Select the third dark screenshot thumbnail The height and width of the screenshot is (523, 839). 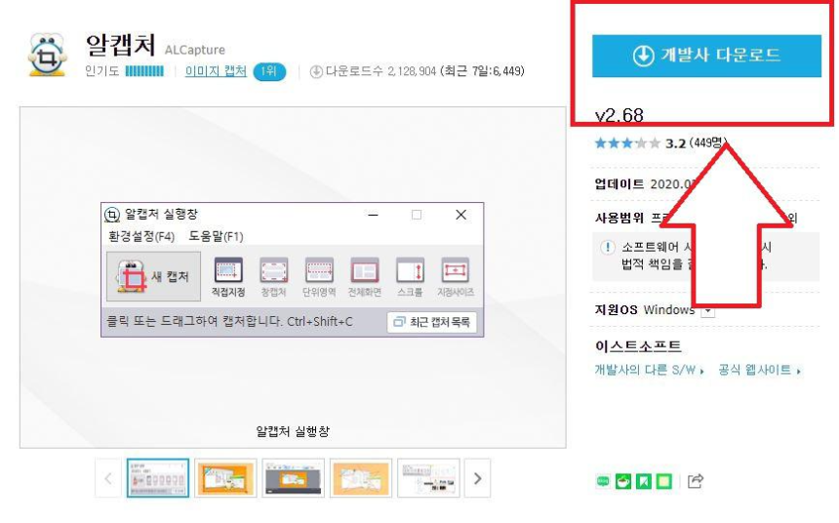pyautogui.click(x=294, y=478)
